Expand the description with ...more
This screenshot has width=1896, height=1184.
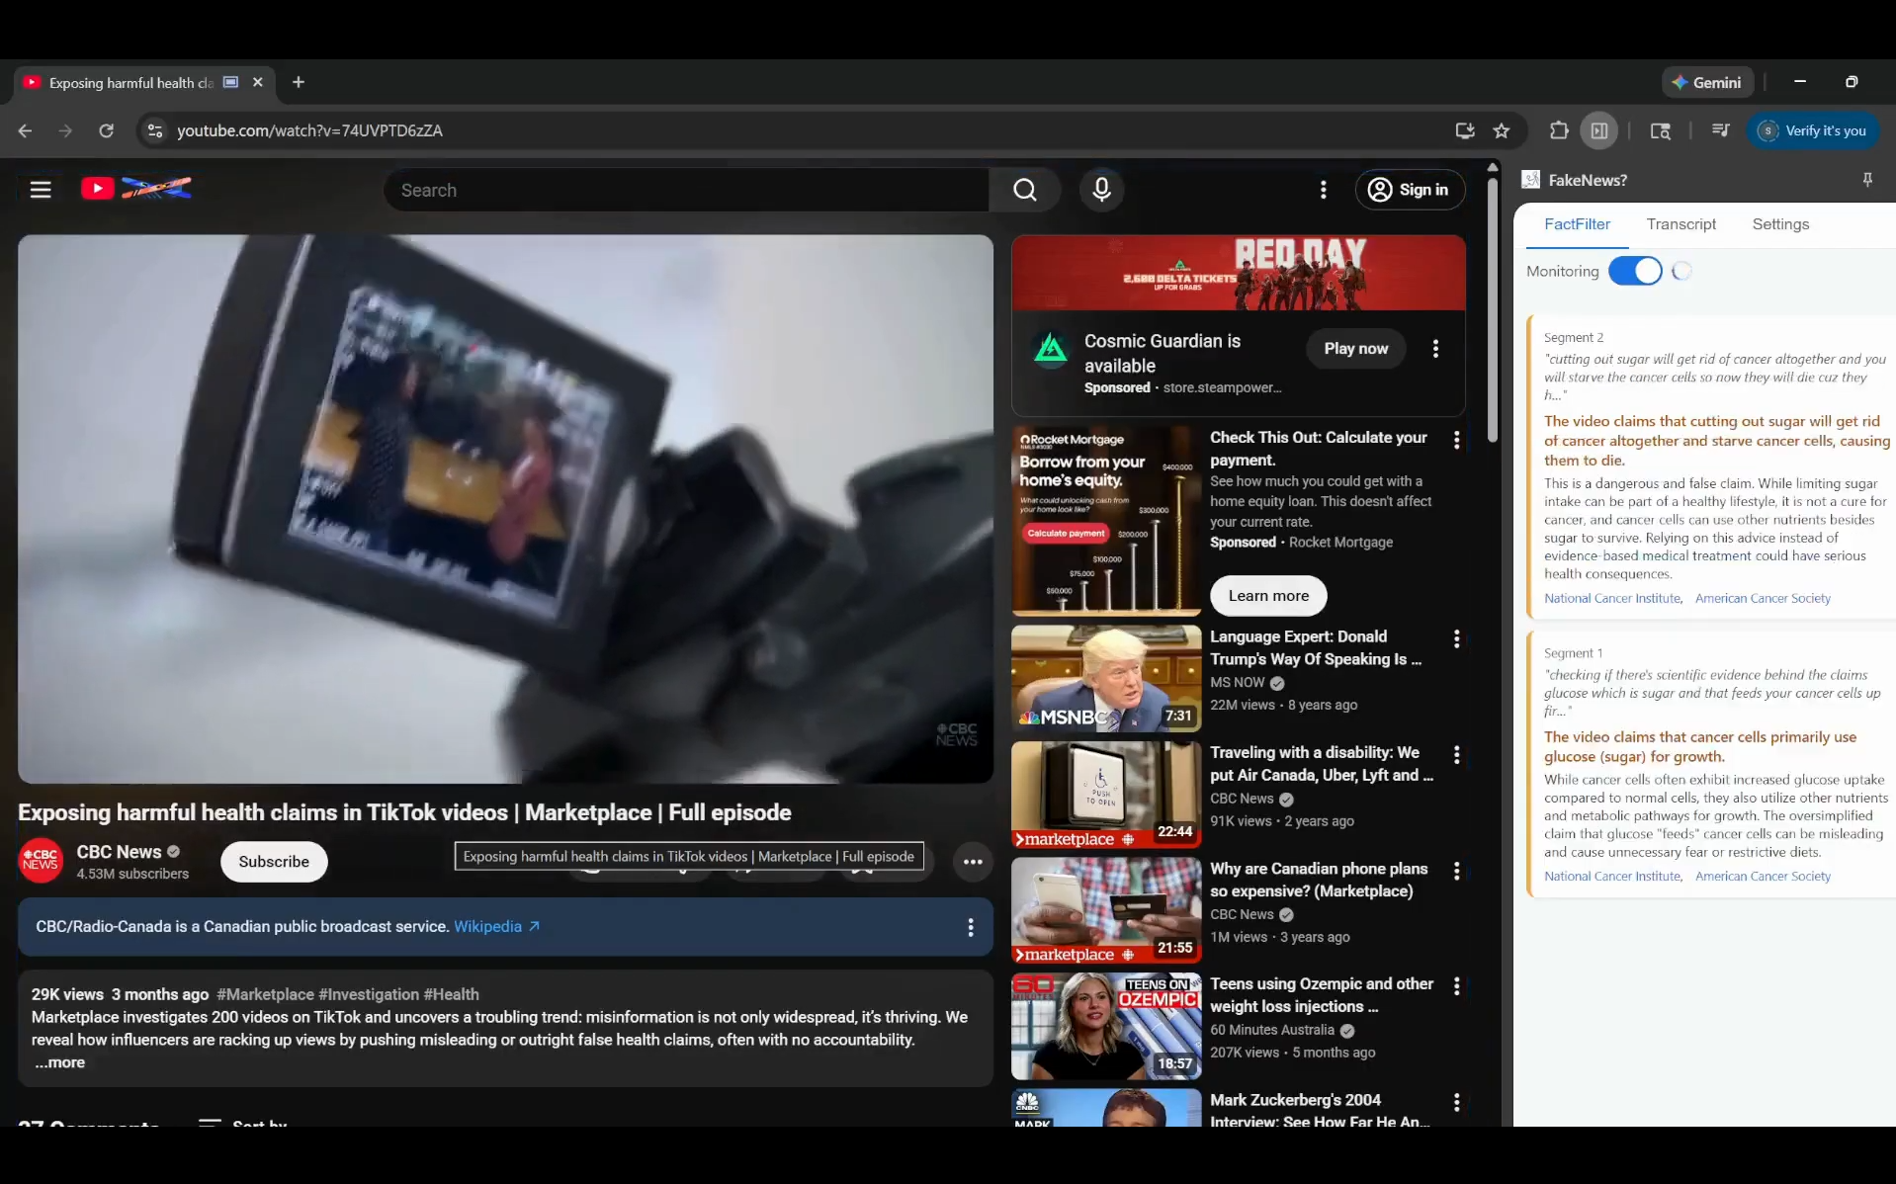59,1062
